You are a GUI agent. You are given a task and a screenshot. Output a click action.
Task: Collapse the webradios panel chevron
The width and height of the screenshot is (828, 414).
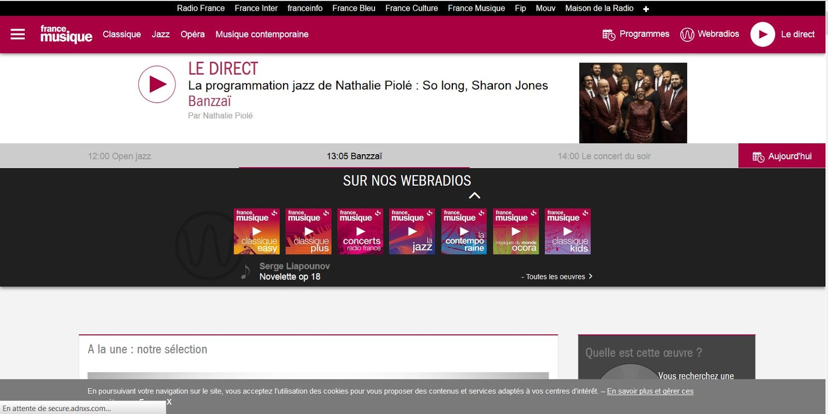point(475,196)
